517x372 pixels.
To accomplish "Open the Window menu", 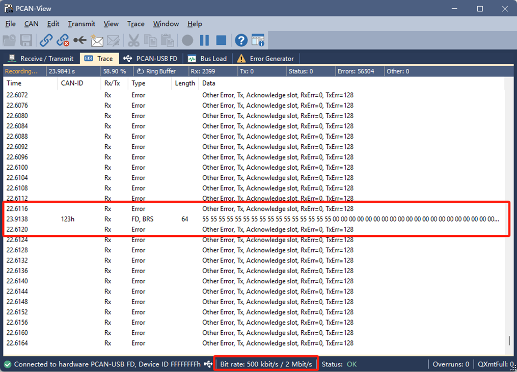I will 166,24.
